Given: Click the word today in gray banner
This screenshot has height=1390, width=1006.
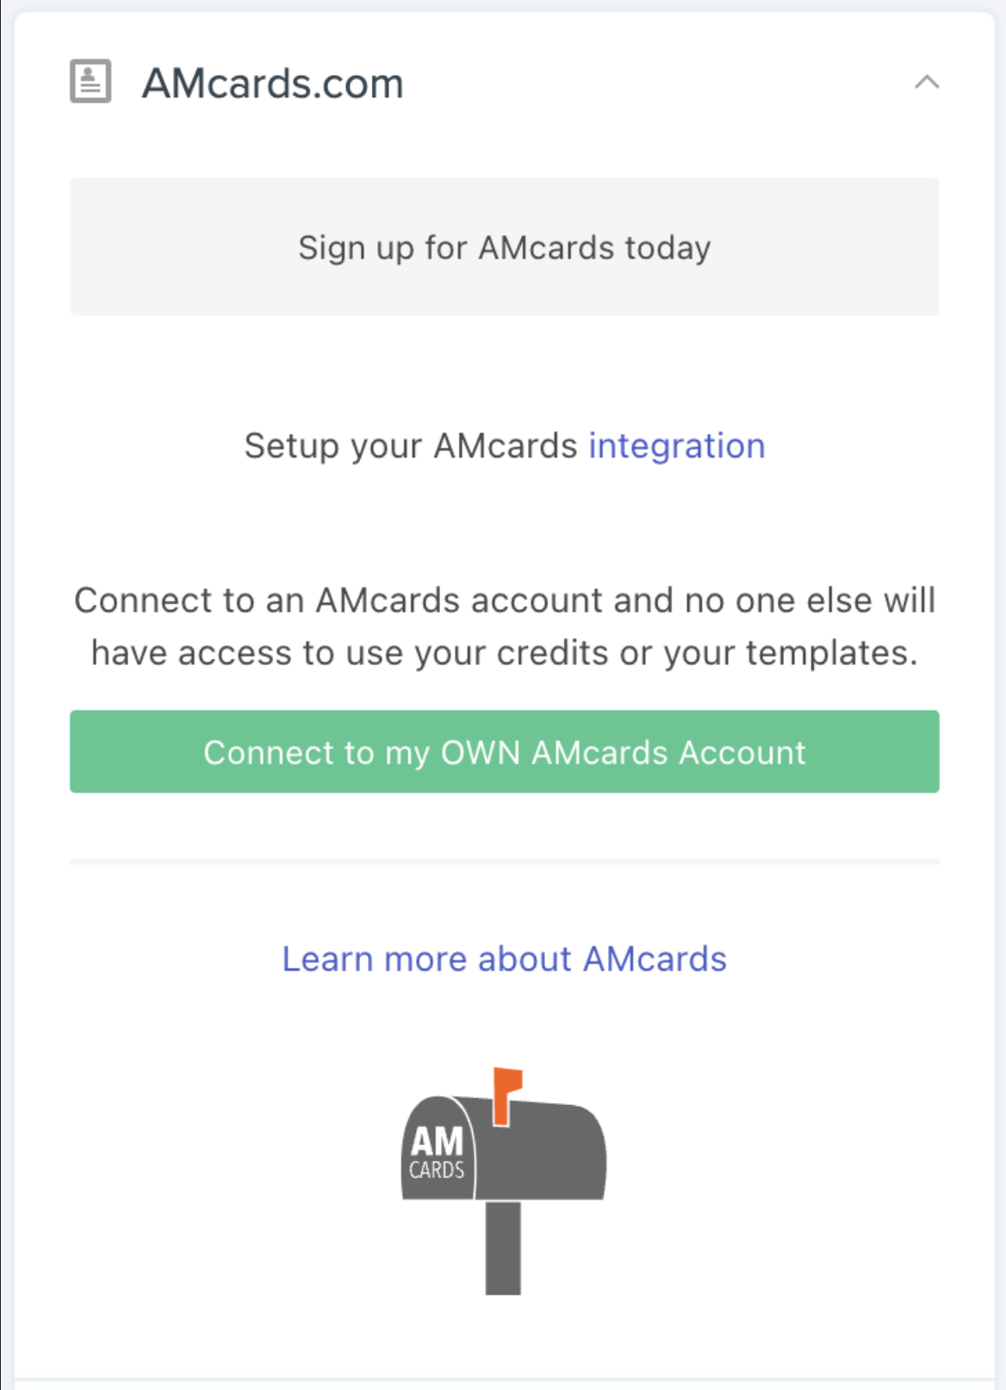Looking at the screenshot, I should [668, 248].
